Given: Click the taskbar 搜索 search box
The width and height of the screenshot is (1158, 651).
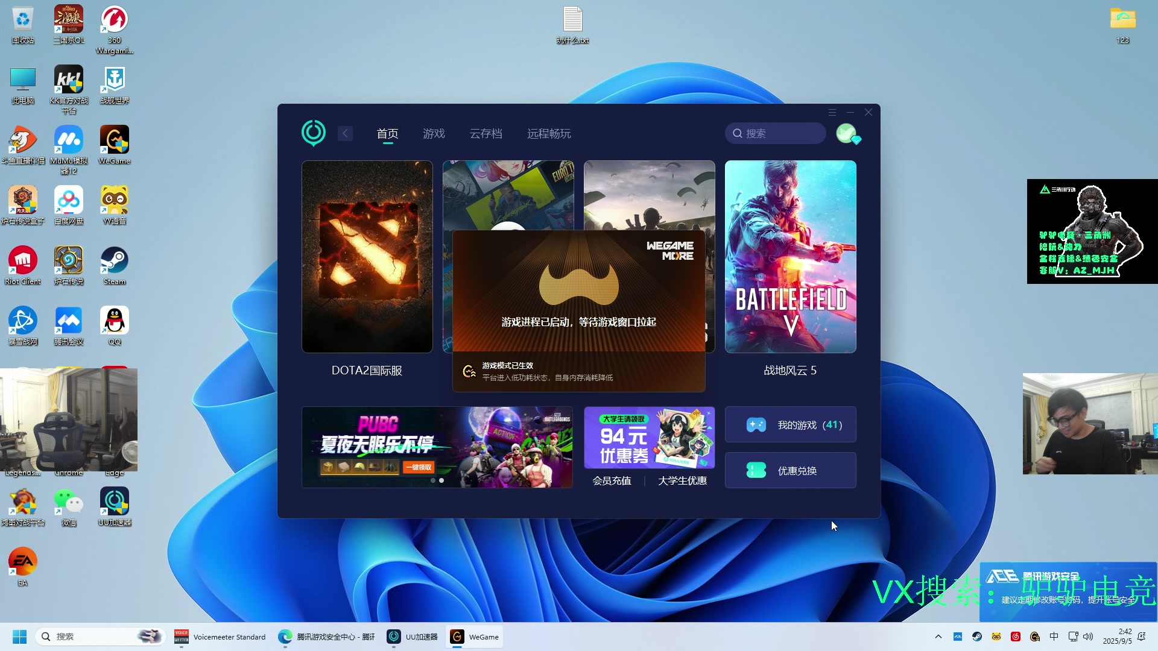Looking at the screenshot, I should pos(100,637).
